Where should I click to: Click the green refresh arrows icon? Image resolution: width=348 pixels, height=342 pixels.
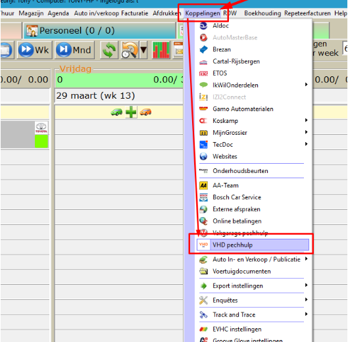pyautogui.click(x=109, y=50)
